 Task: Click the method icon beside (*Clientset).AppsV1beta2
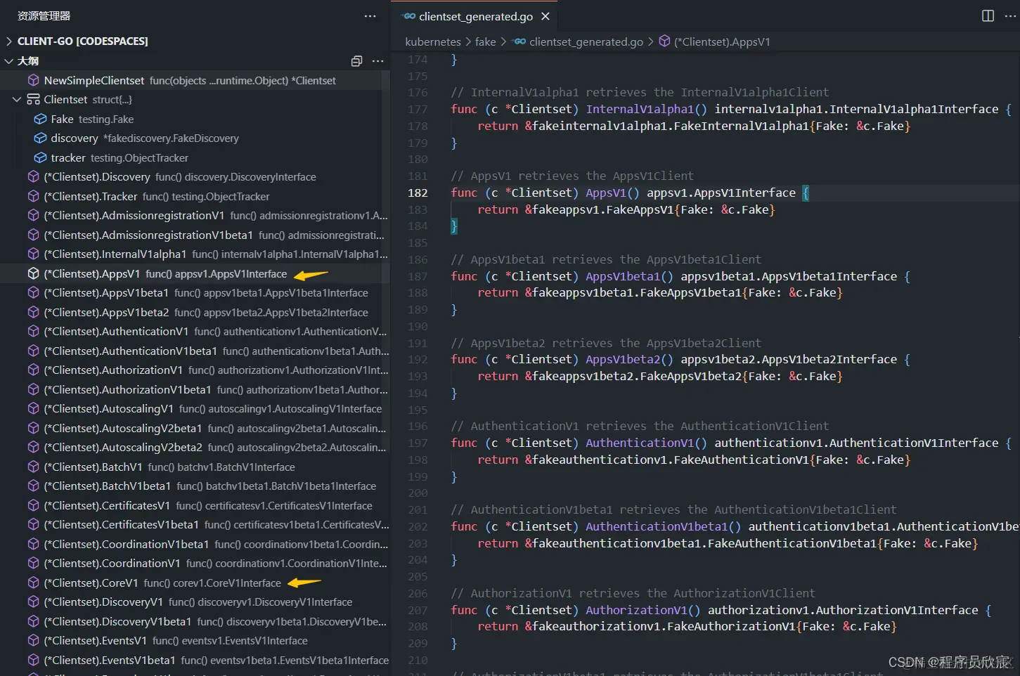33,313
